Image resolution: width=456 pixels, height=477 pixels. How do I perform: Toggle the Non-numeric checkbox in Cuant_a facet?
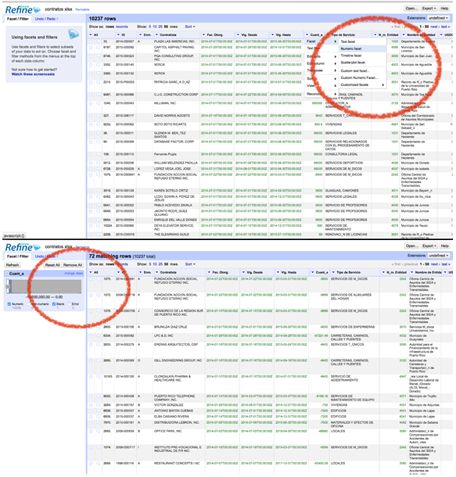29,304
